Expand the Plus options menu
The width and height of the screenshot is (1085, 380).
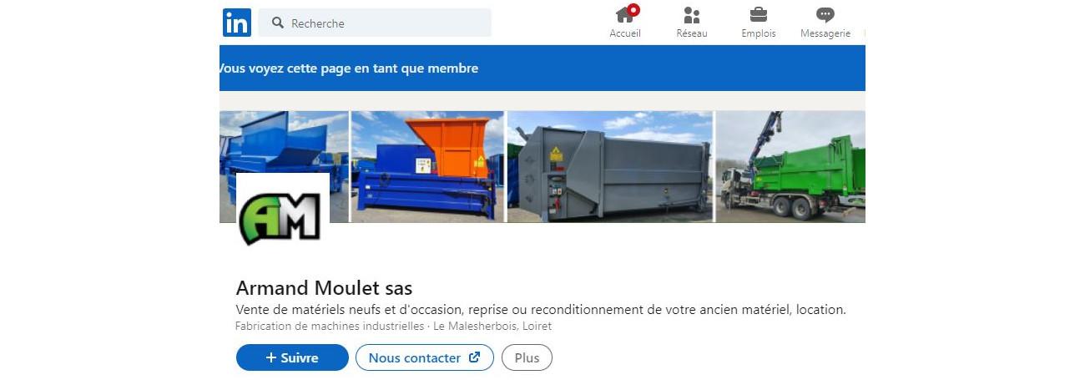click(x=527, y=357)
